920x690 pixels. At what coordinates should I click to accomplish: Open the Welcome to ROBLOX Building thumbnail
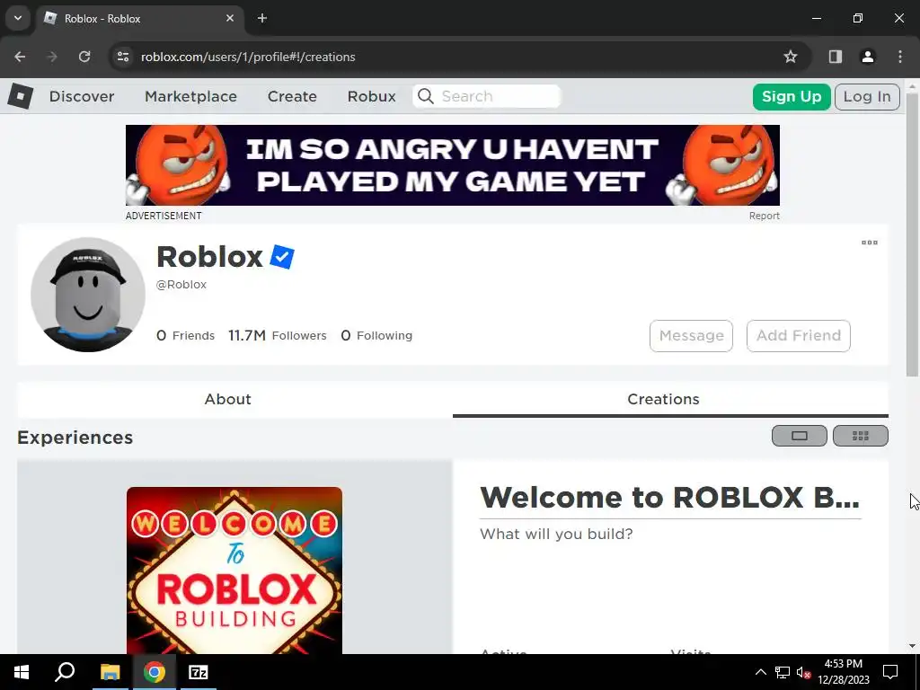[x=234, y=571]
